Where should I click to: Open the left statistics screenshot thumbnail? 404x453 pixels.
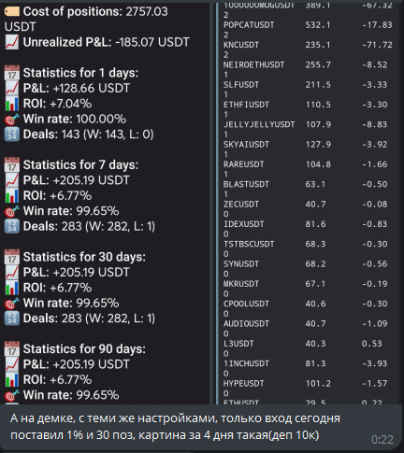click(x=105, y=203)
